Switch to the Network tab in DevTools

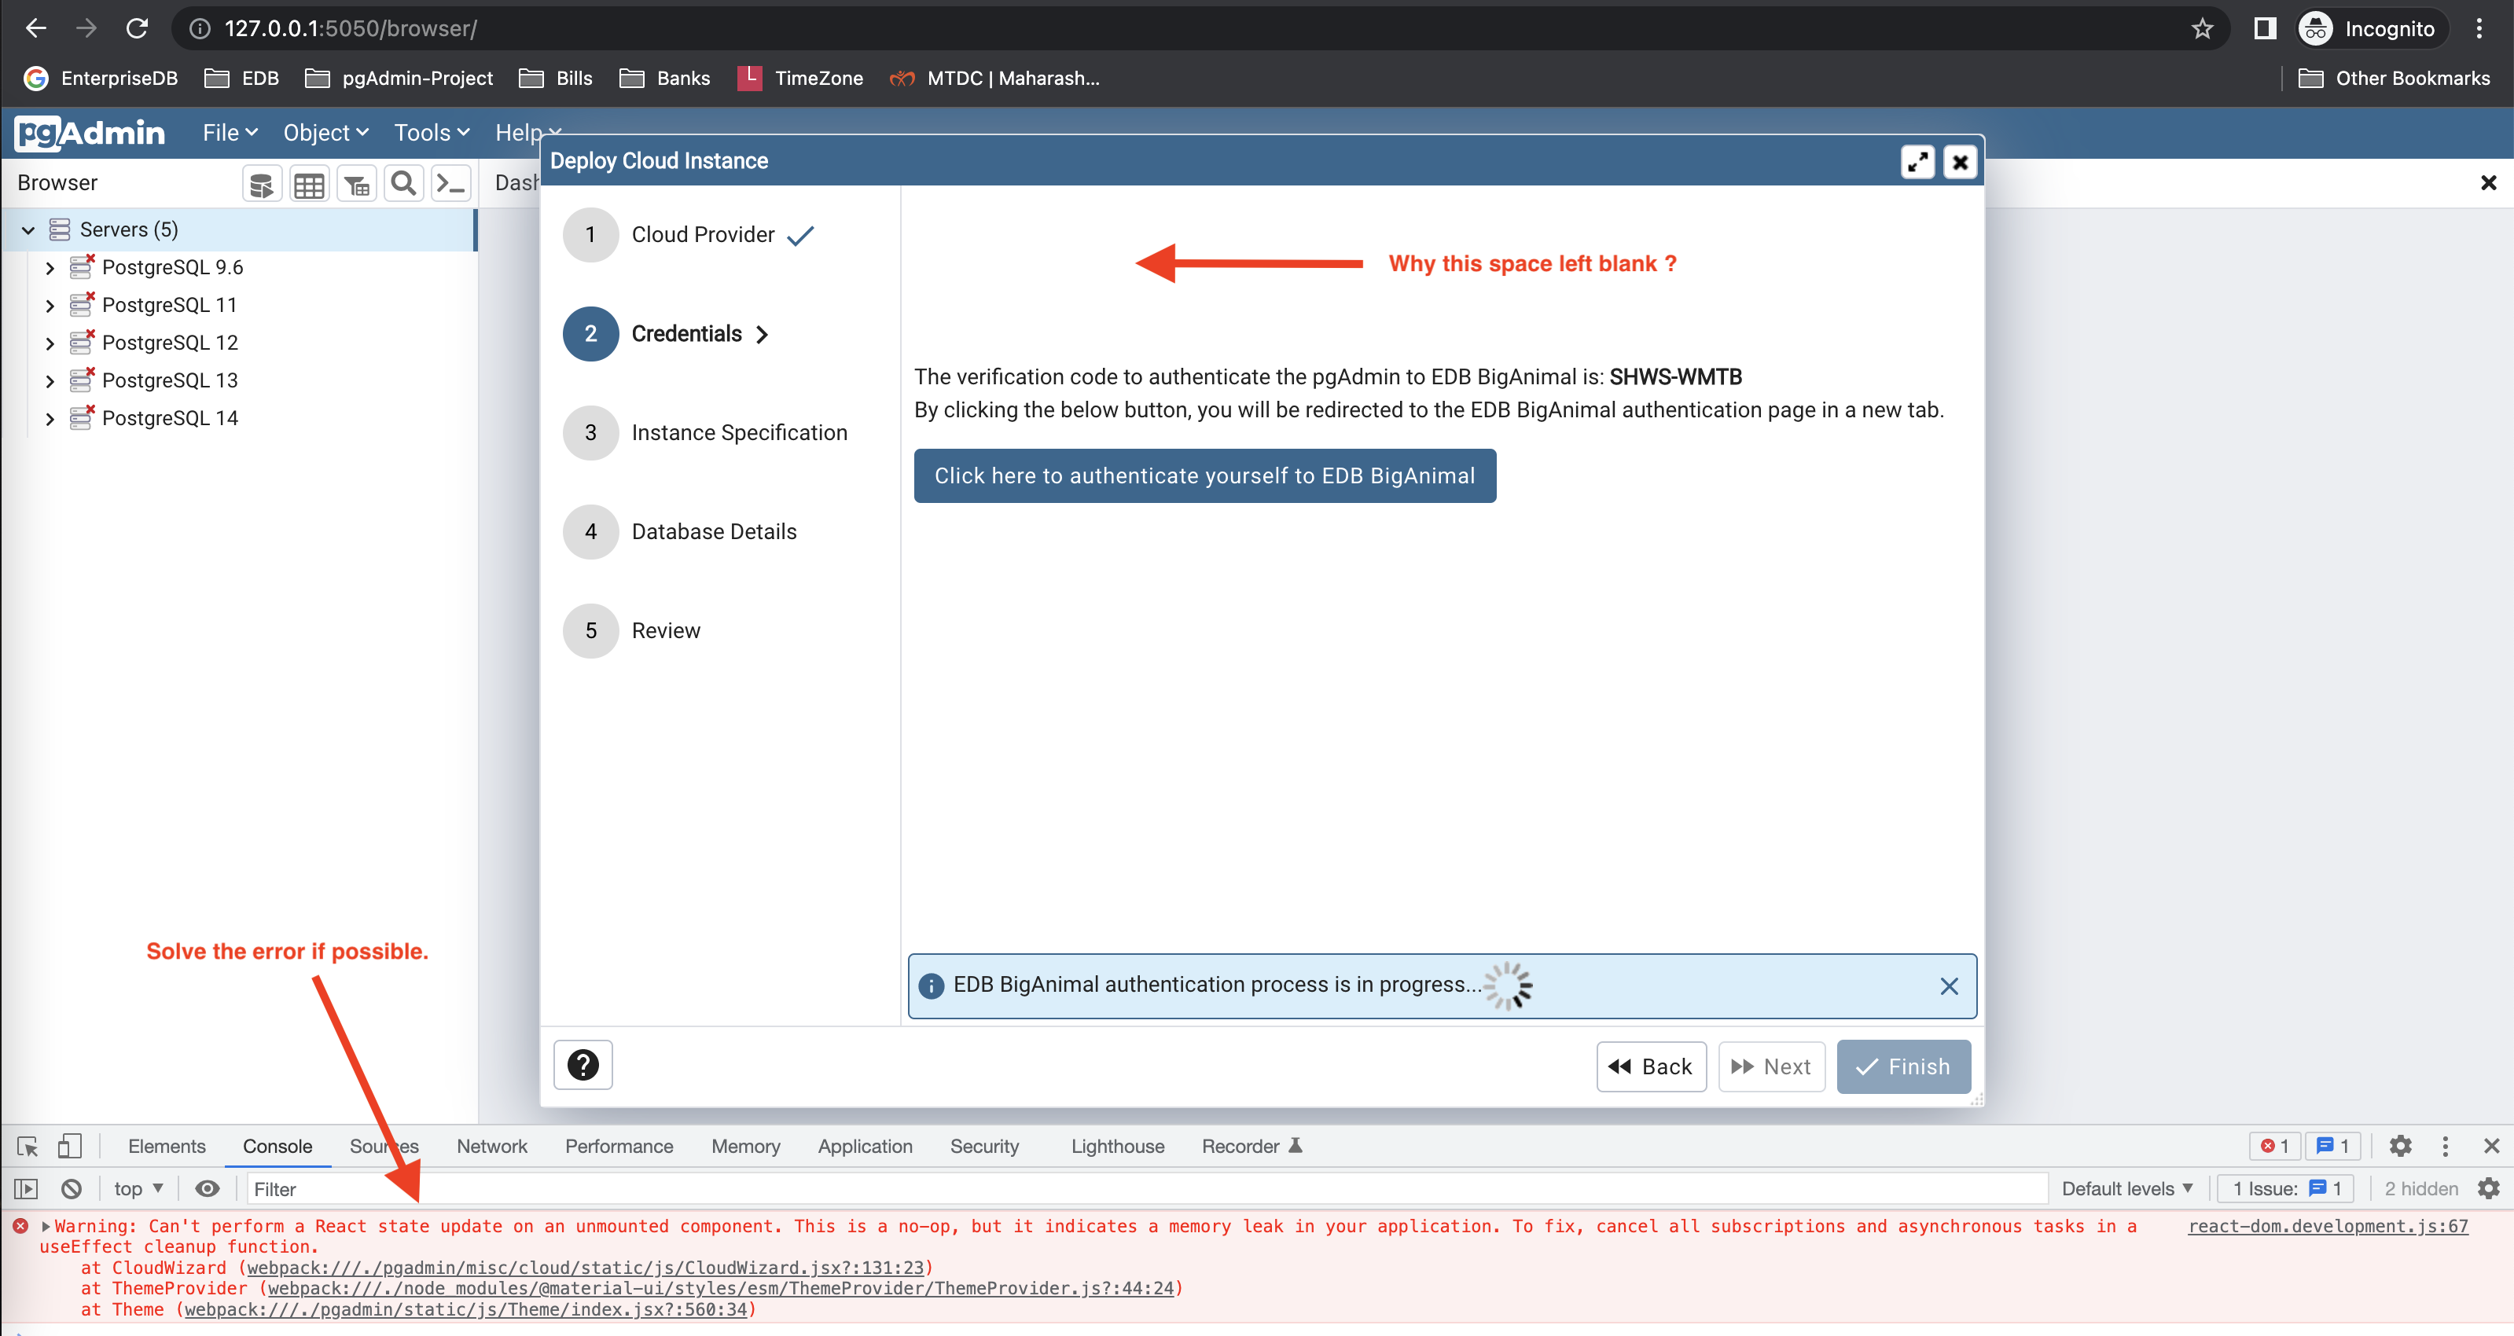pyautogui.click(x=491, y=1146)
